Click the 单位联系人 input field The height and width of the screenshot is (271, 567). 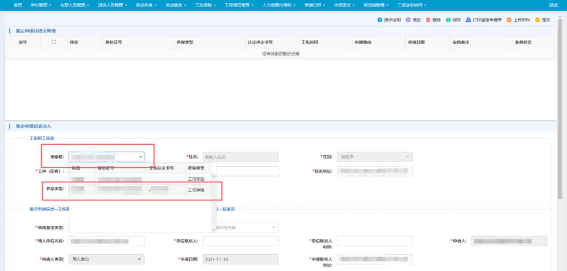(x=240, y=241)
